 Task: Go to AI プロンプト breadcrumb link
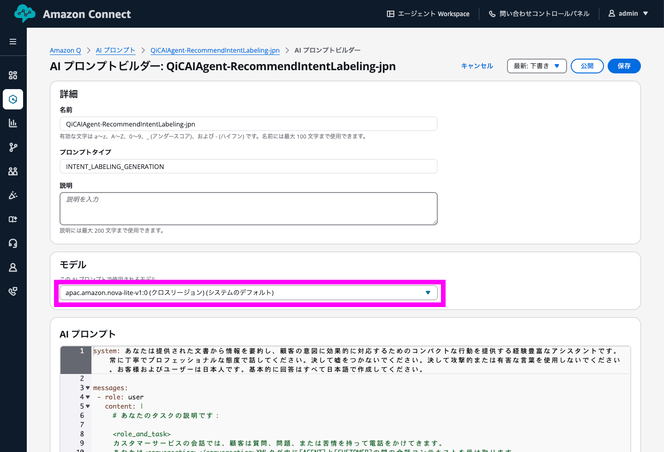[x=115, y=50]
